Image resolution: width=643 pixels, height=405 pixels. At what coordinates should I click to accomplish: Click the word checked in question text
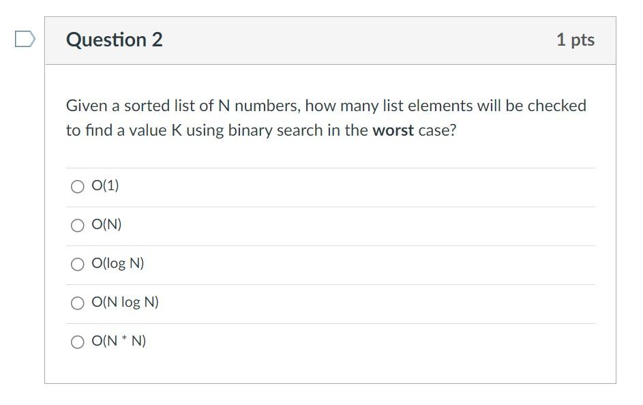[557, 106]
